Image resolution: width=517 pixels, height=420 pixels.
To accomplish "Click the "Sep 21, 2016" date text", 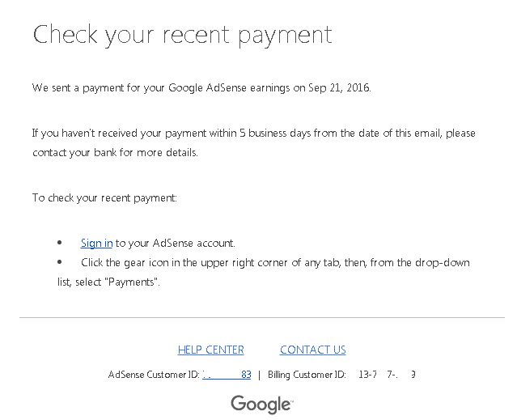I will [x=339, y=87].
